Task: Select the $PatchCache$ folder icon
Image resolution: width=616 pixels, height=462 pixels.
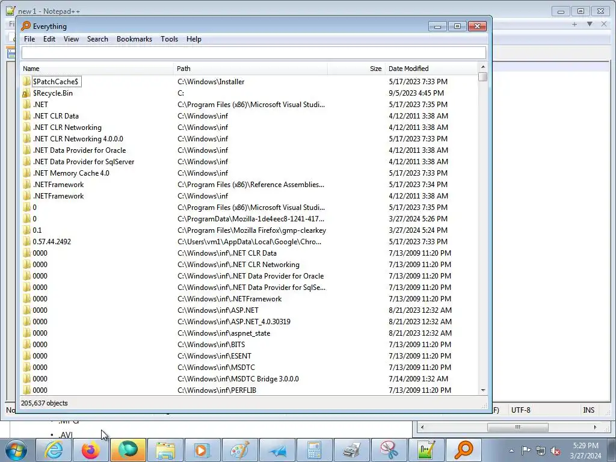Action: point(26,81)
